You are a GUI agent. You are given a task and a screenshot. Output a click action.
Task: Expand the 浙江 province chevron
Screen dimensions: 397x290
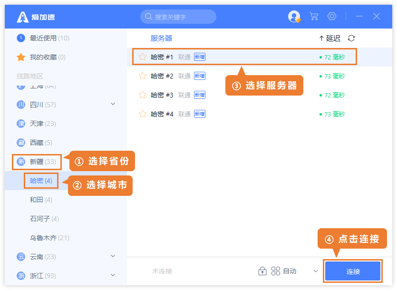[x=113, y=275]
